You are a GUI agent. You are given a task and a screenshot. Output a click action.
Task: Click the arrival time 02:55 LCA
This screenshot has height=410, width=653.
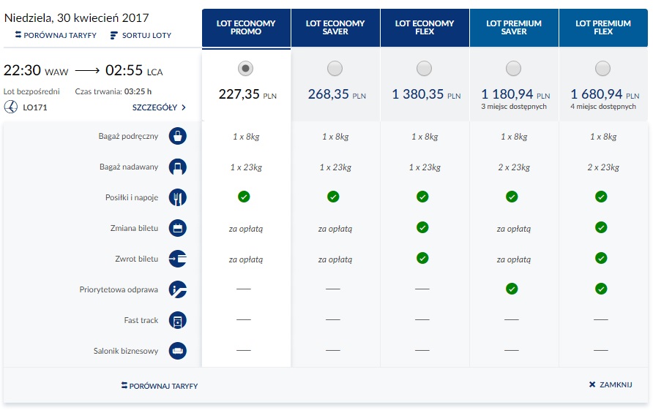134,70
